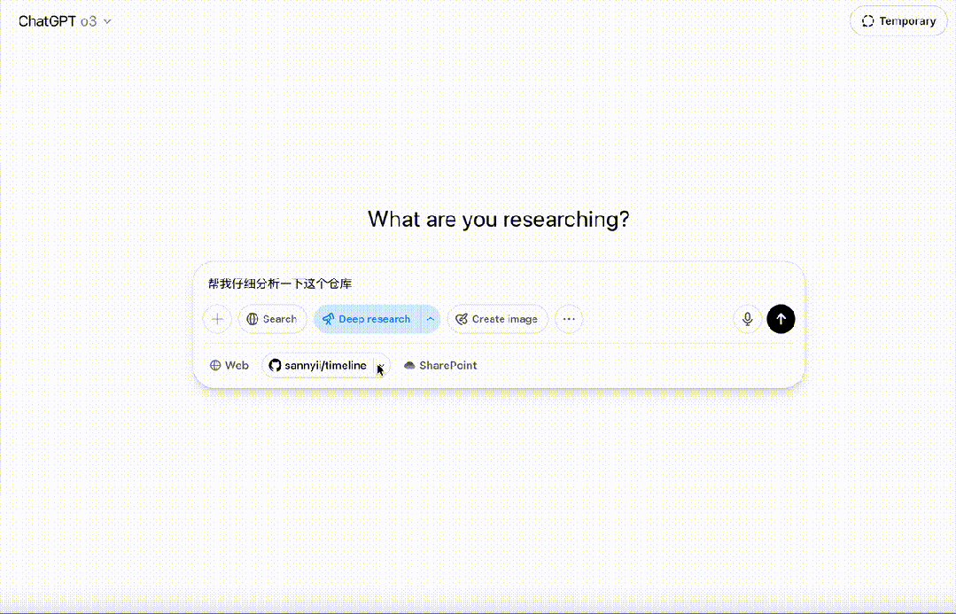Select the Web source chip
This screenshot has height=614, width=956.
tap(229, 365)
